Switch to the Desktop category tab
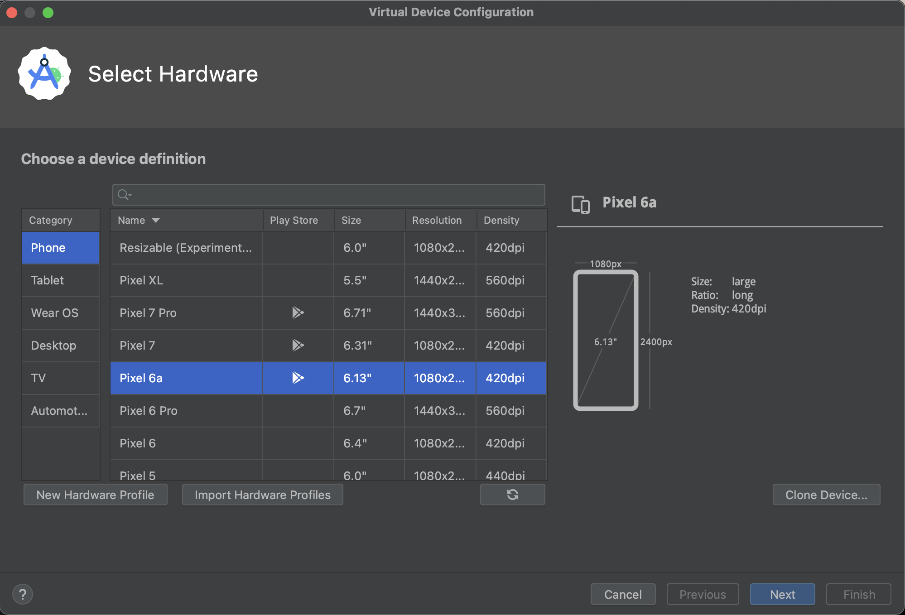The image size is (905, 615). coord(60,346)
